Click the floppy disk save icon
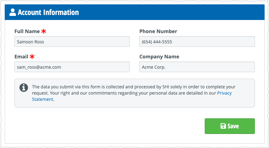Image resolution: width=269 pixels, height=148 pixels. pyautogui.click(x=223, y=126)
